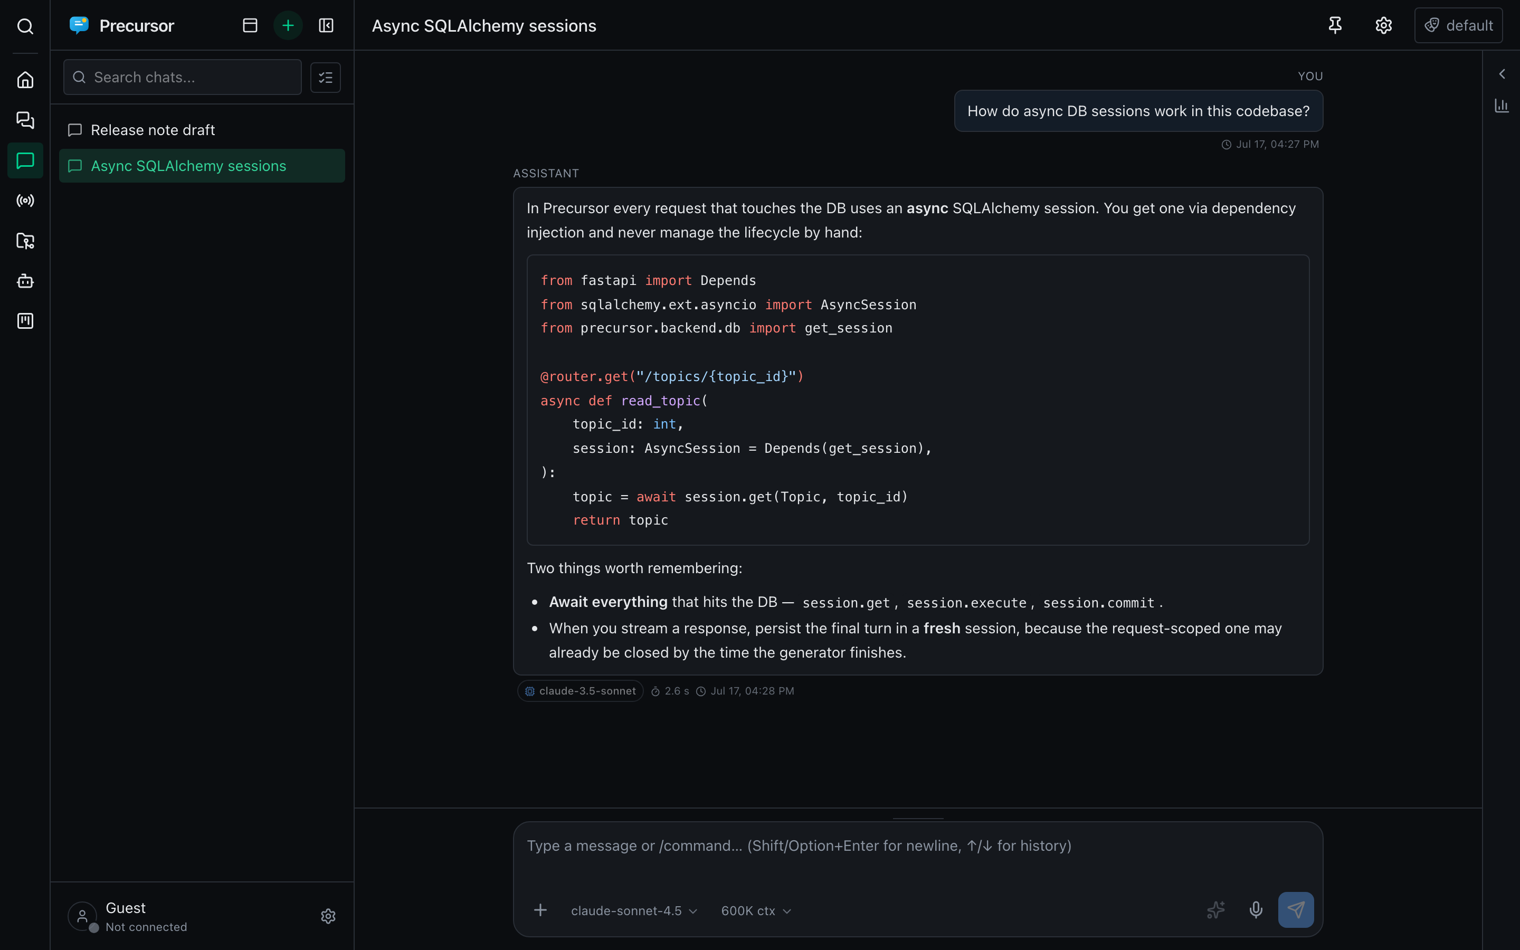This screenshot has width=1520, height=950.
Task: Start a new chat with green plus button
Action: click(288, 25)
